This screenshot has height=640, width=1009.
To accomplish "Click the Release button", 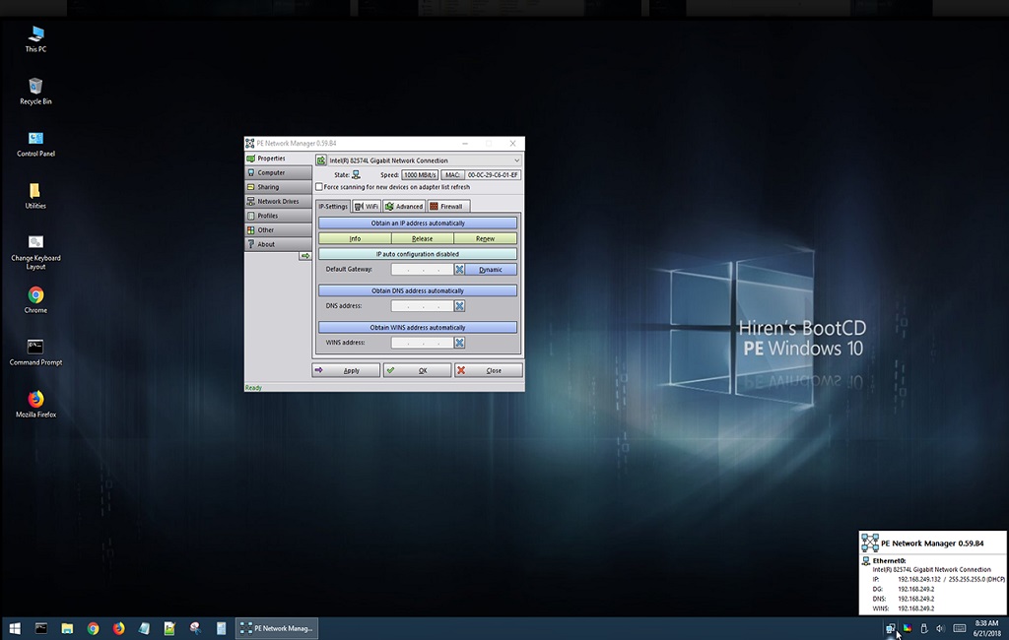I will point(422,238).
